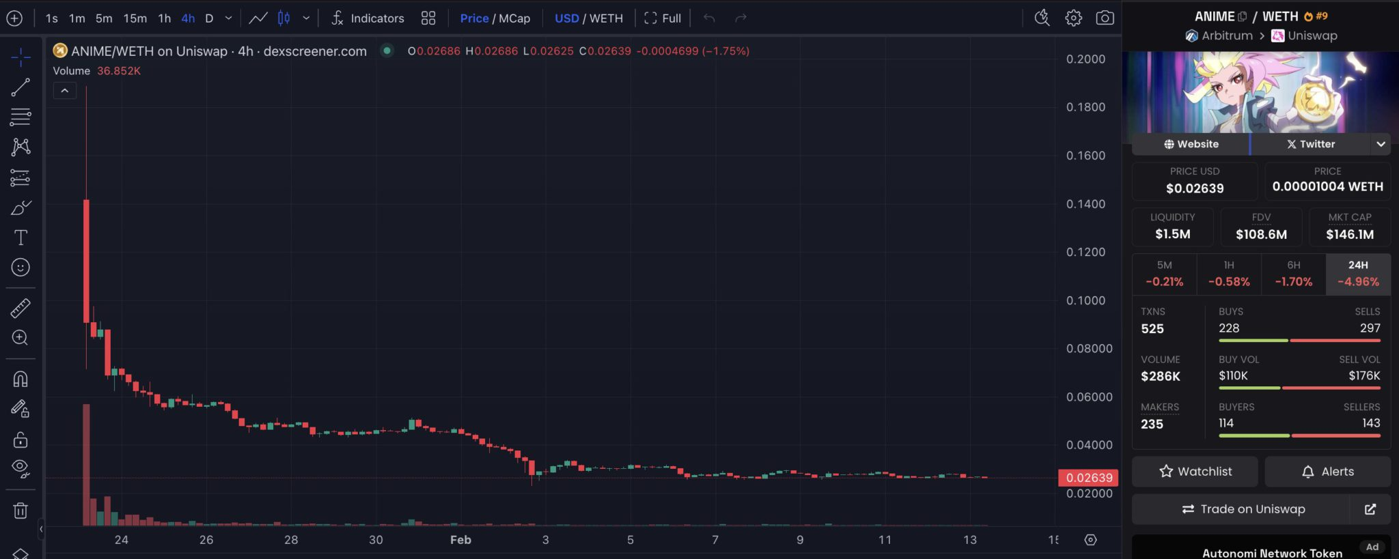
Task: Select the brush drawing tool
Action: pyautogui.click(x=20, y=207)
